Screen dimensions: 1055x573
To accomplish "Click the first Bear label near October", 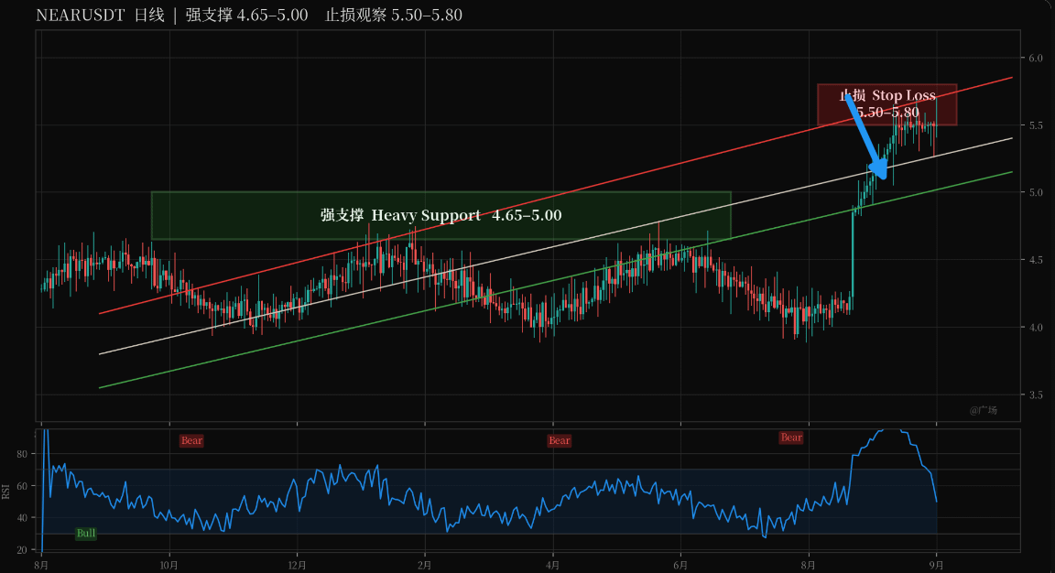I will 191,440.
